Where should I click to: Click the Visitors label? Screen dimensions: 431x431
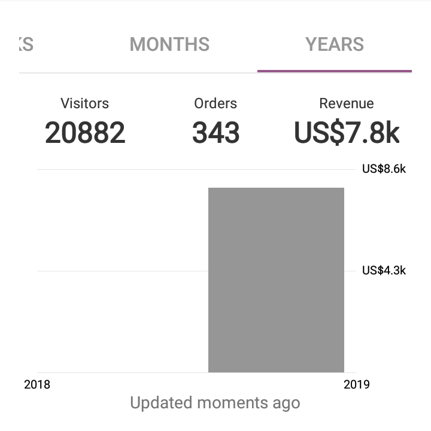click(x=84, y=103)
